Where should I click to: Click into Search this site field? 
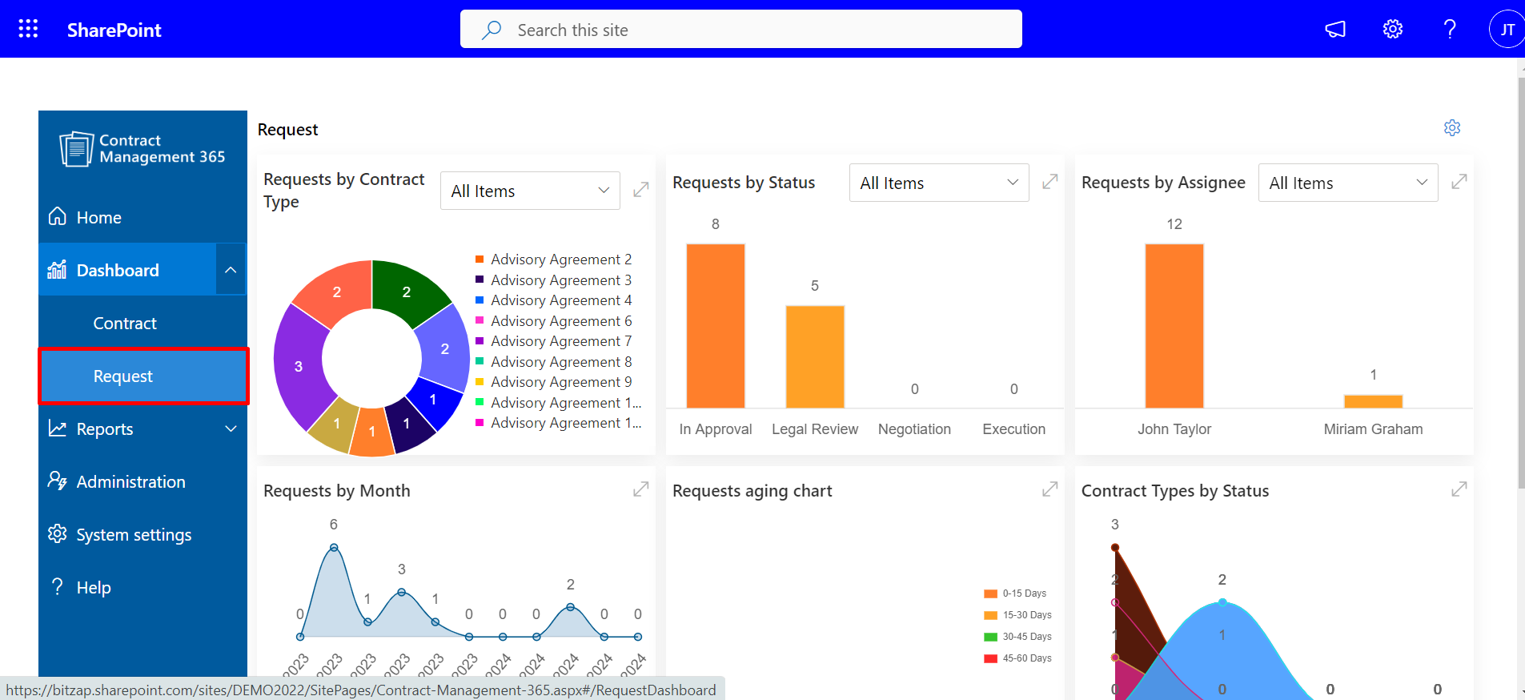pos(741,30)
